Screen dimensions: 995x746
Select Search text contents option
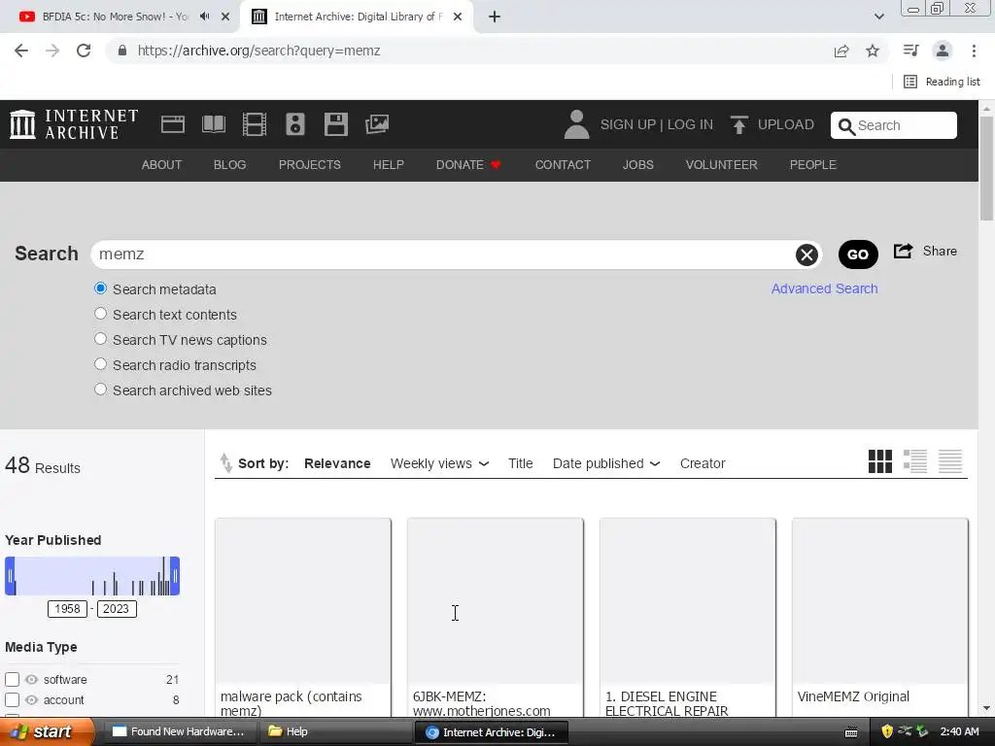tap(100, 314)
